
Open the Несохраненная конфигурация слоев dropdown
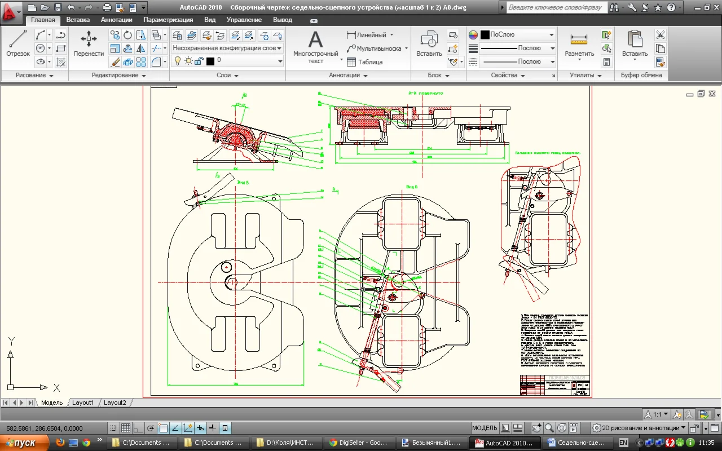coord(227,48)
